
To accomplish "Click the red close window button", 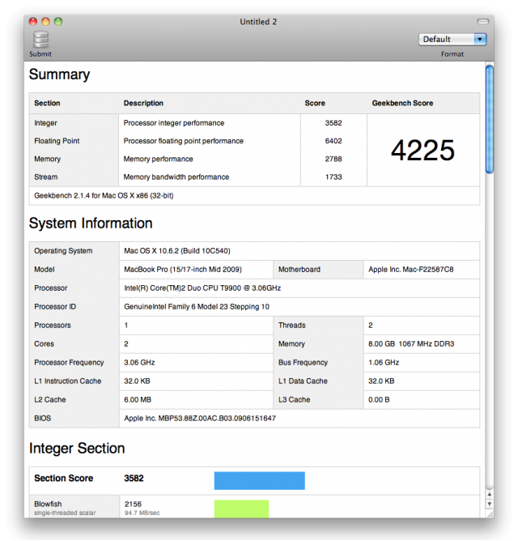I will coord(33,22).
